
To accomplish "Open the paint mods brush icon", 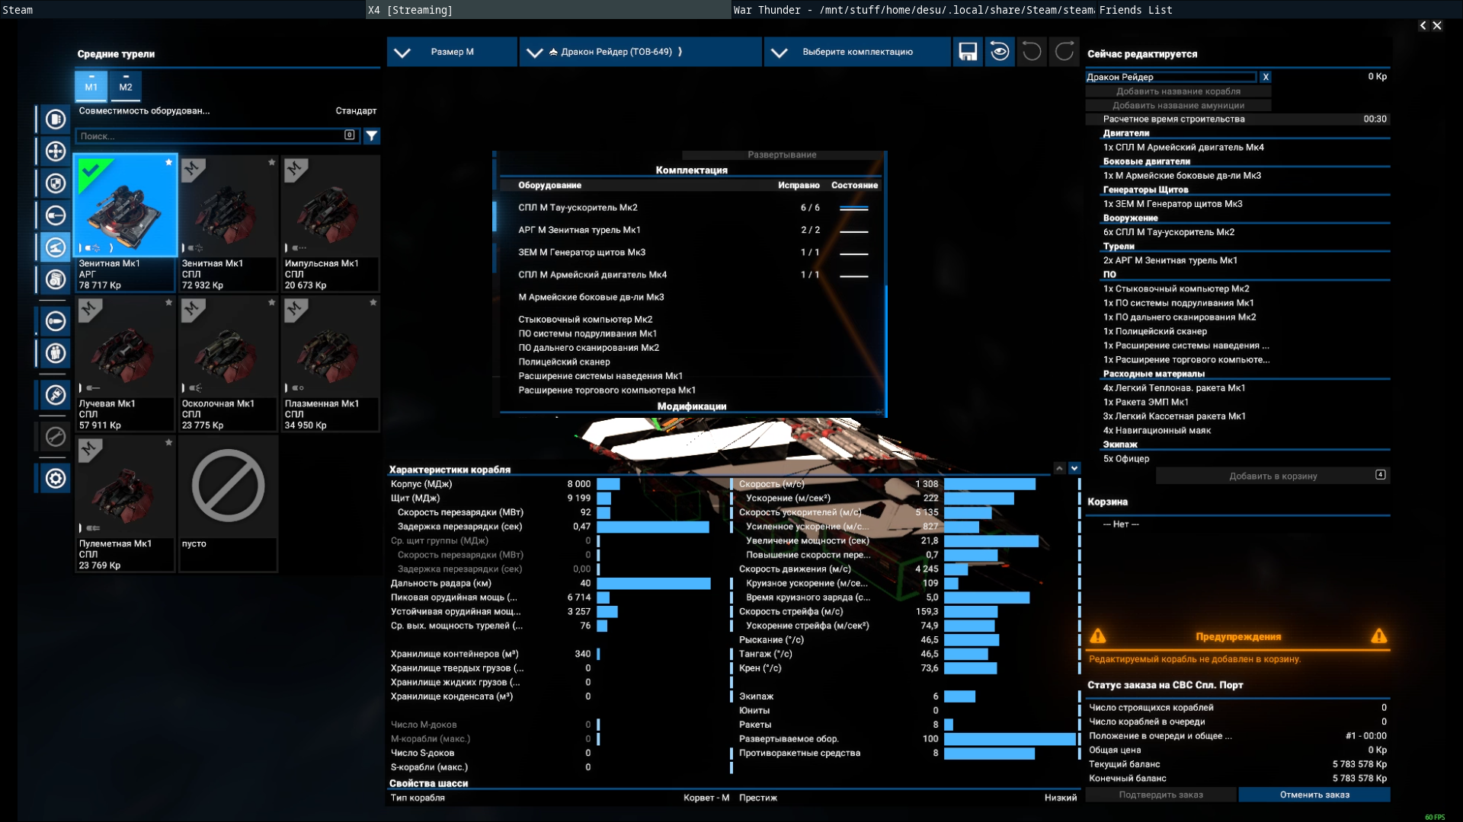I will coord(55,395).
